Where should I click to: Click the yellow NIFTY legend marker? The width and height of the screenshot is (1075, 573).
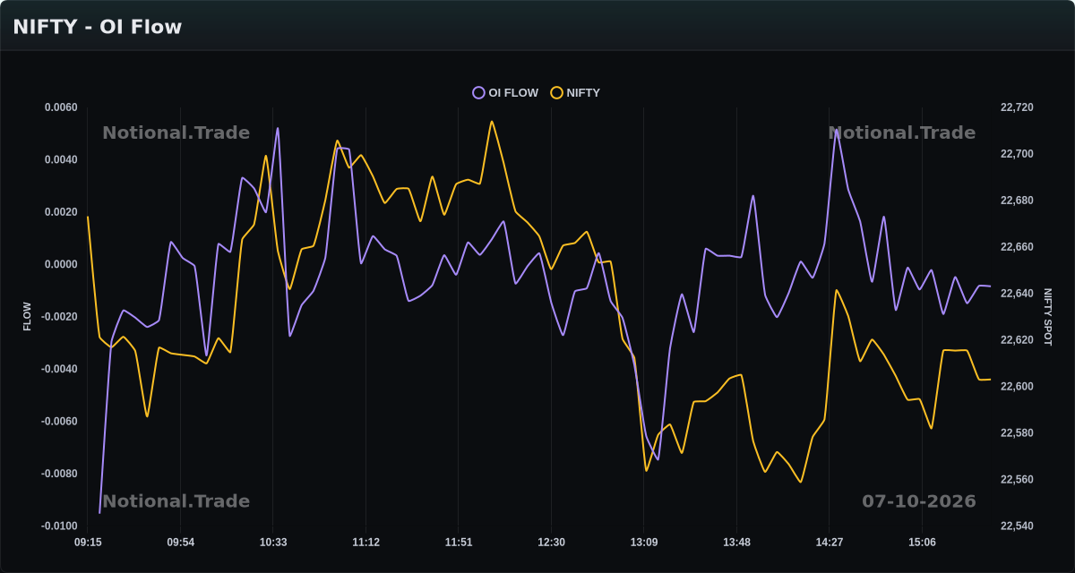point(556,93)
